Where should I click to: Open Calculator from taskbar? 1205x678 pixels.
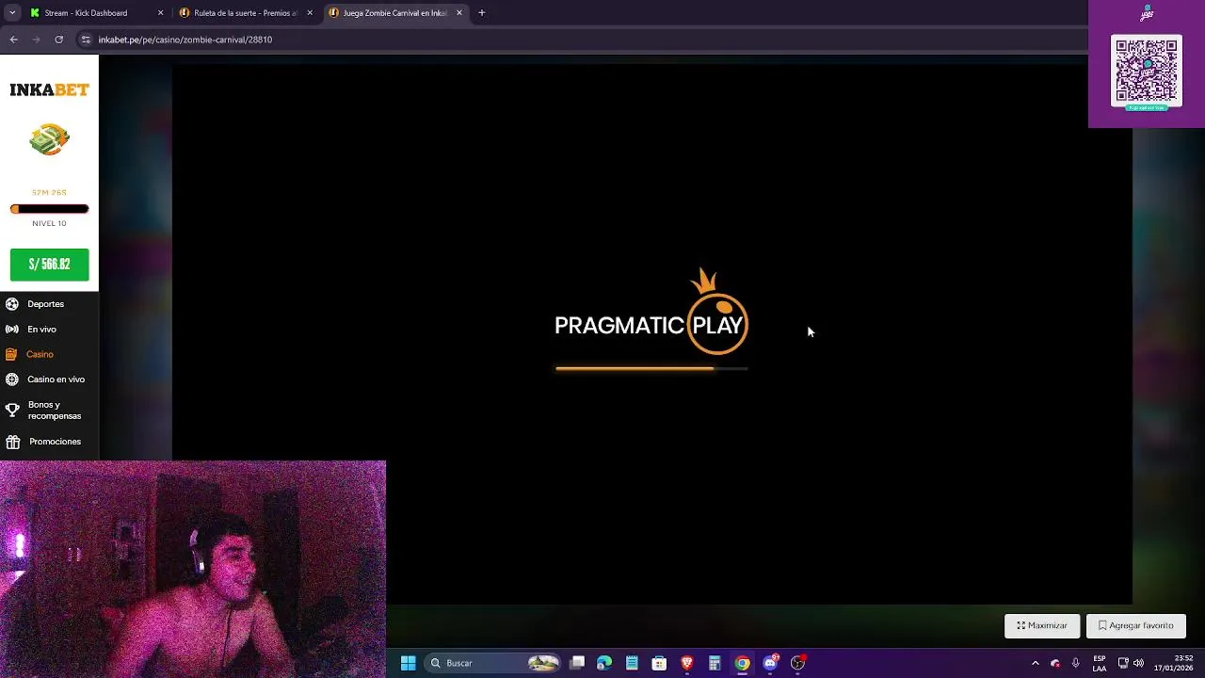pyautogui.click(x=715, y=663)
